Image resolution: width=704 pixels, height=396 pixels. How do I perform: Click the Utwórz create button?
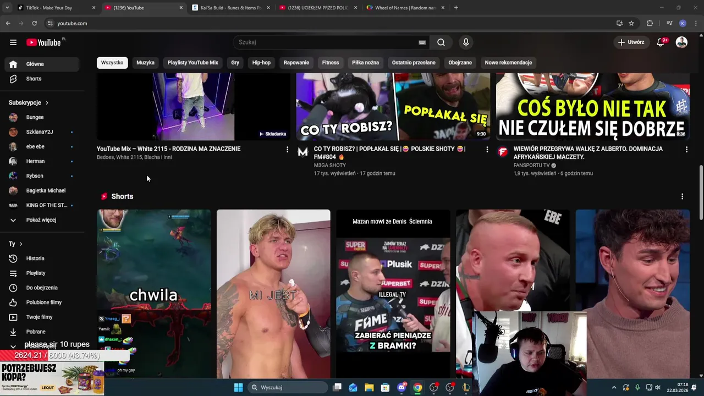[631, 42]
